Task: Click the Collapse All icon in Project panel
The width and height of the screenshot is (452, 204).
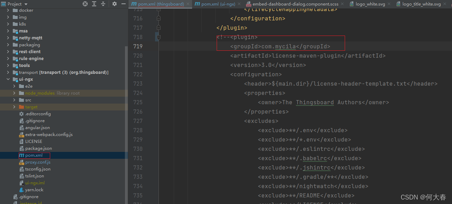Action: coord(103,4)
